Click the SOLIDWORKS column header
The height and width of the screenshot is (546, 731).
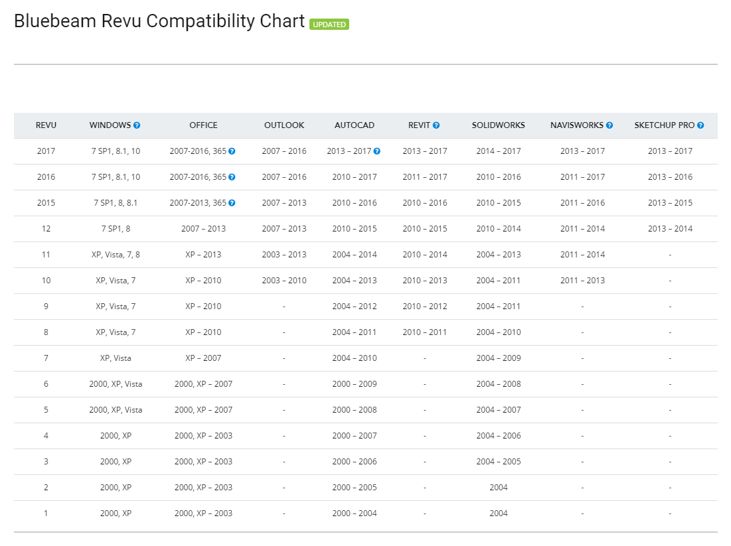tap(499, 125)
